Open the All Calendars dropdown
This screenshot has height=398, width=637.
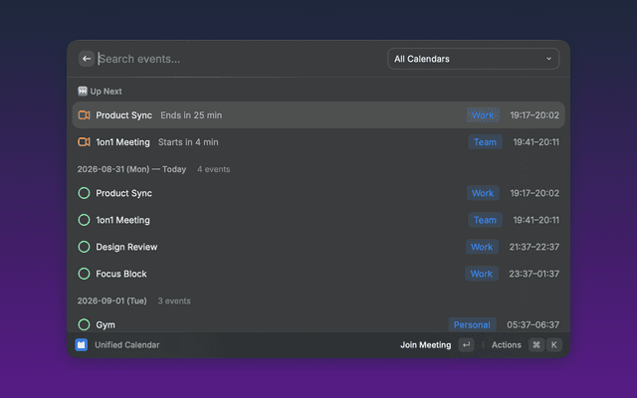[x=474, y=59]
